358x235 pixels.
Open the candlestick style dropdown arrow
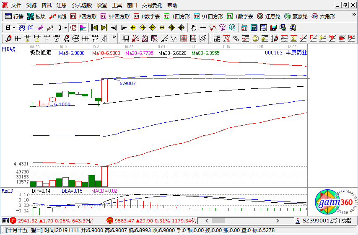65,28
